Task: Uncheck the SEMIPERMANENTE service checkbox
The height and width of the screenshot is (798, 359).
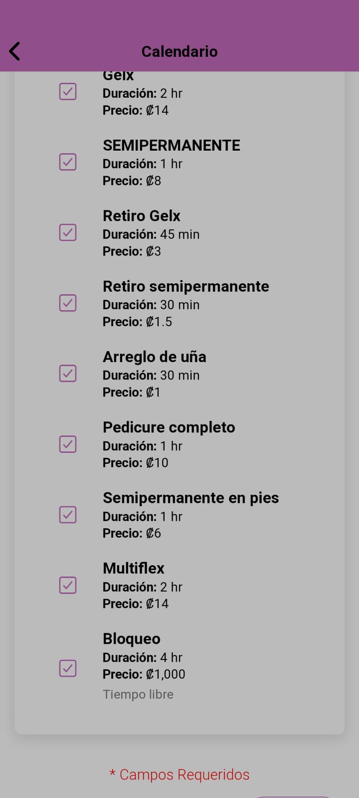Action: pos(68,162)
